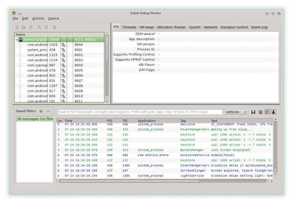The height and width of the screenshot is (204, 293).
Task: Clear the logcat log
Action: [260, 112]
